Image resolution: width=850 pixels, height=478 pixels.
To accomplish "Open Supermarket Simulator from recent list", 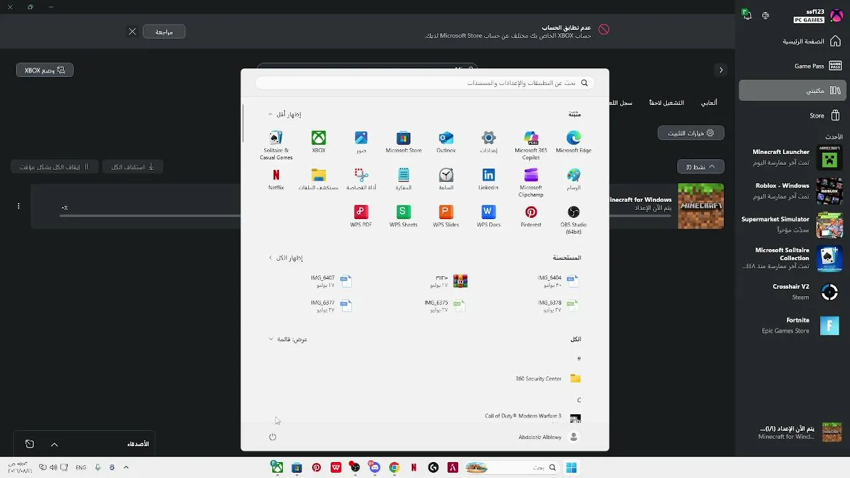I will (792, 224).
